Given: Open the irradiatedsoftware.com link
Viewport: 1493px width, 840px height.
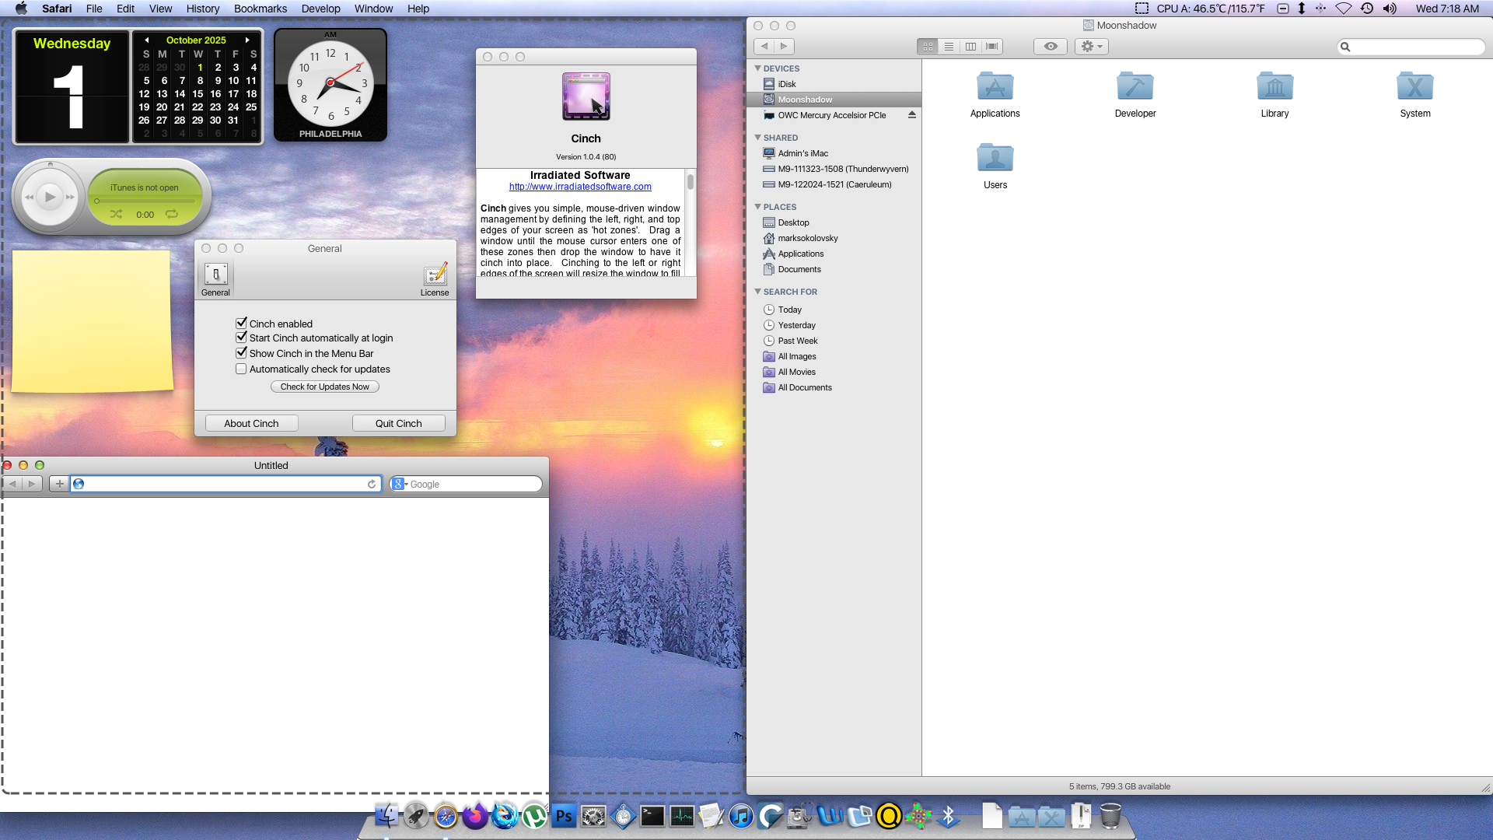Looking at the screenshot, I should tap(580, 187).
